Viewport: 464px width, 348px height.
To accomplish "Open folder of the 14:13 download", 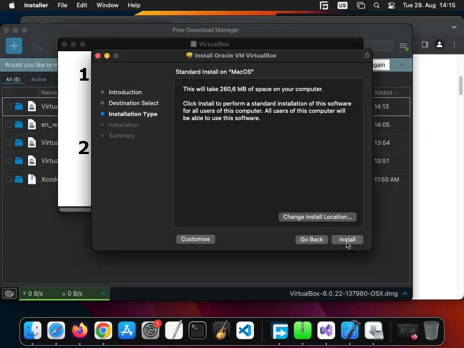I will pos(19,106).
